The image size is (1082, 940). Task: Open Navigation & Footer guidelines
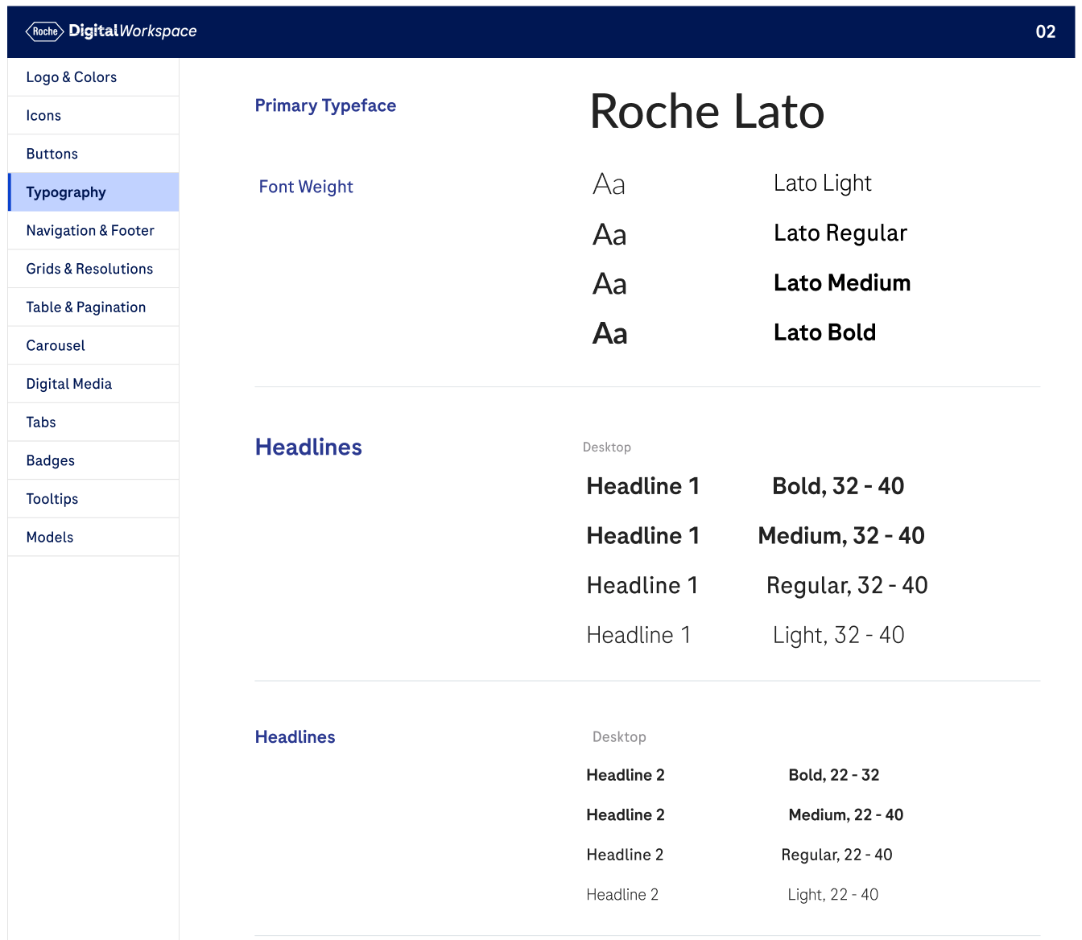point(90,231)
